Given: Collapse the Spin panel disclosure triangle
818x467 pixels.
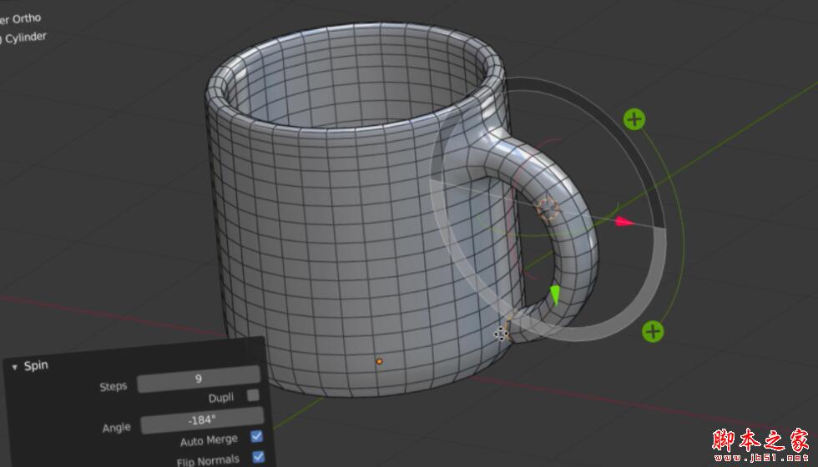Looking at the screenshot, I should coord(14,367).
